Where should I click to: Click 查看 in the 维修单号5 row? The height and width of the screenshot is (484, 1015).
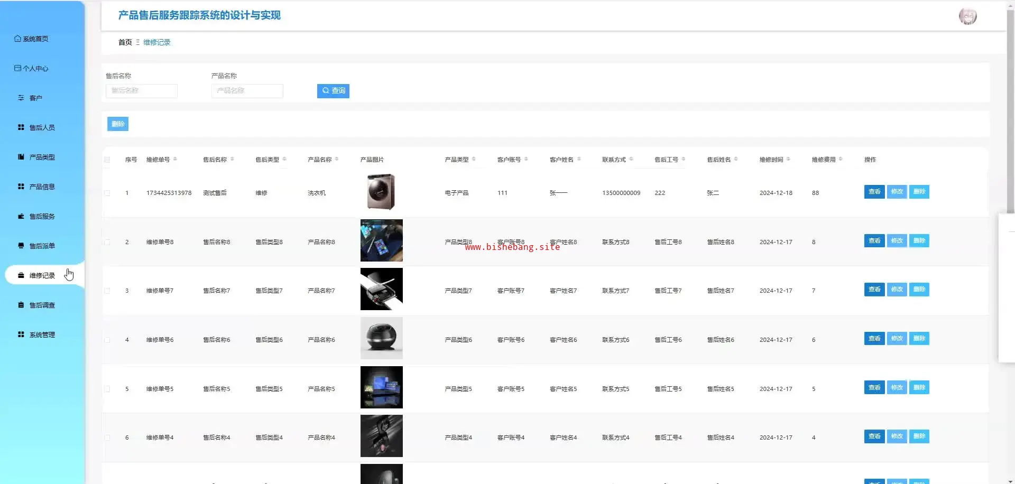(874, 388)
